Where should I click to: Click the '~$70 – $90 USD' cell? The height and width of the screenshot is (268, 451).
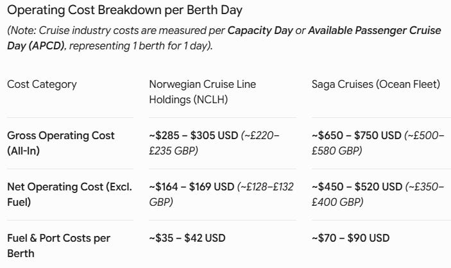351,238
